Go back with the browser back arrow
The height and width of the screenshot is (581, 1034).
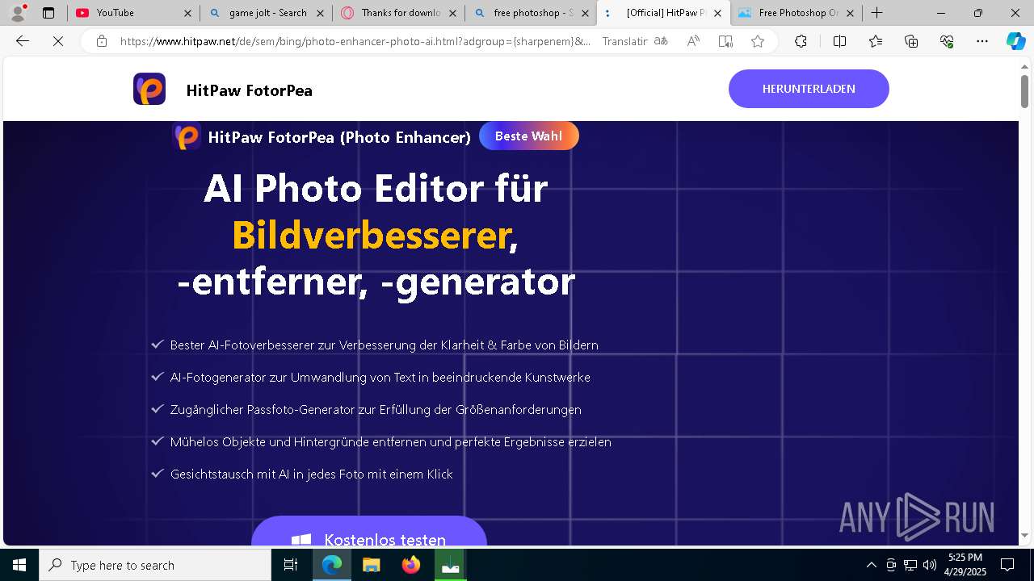point(23,41)
